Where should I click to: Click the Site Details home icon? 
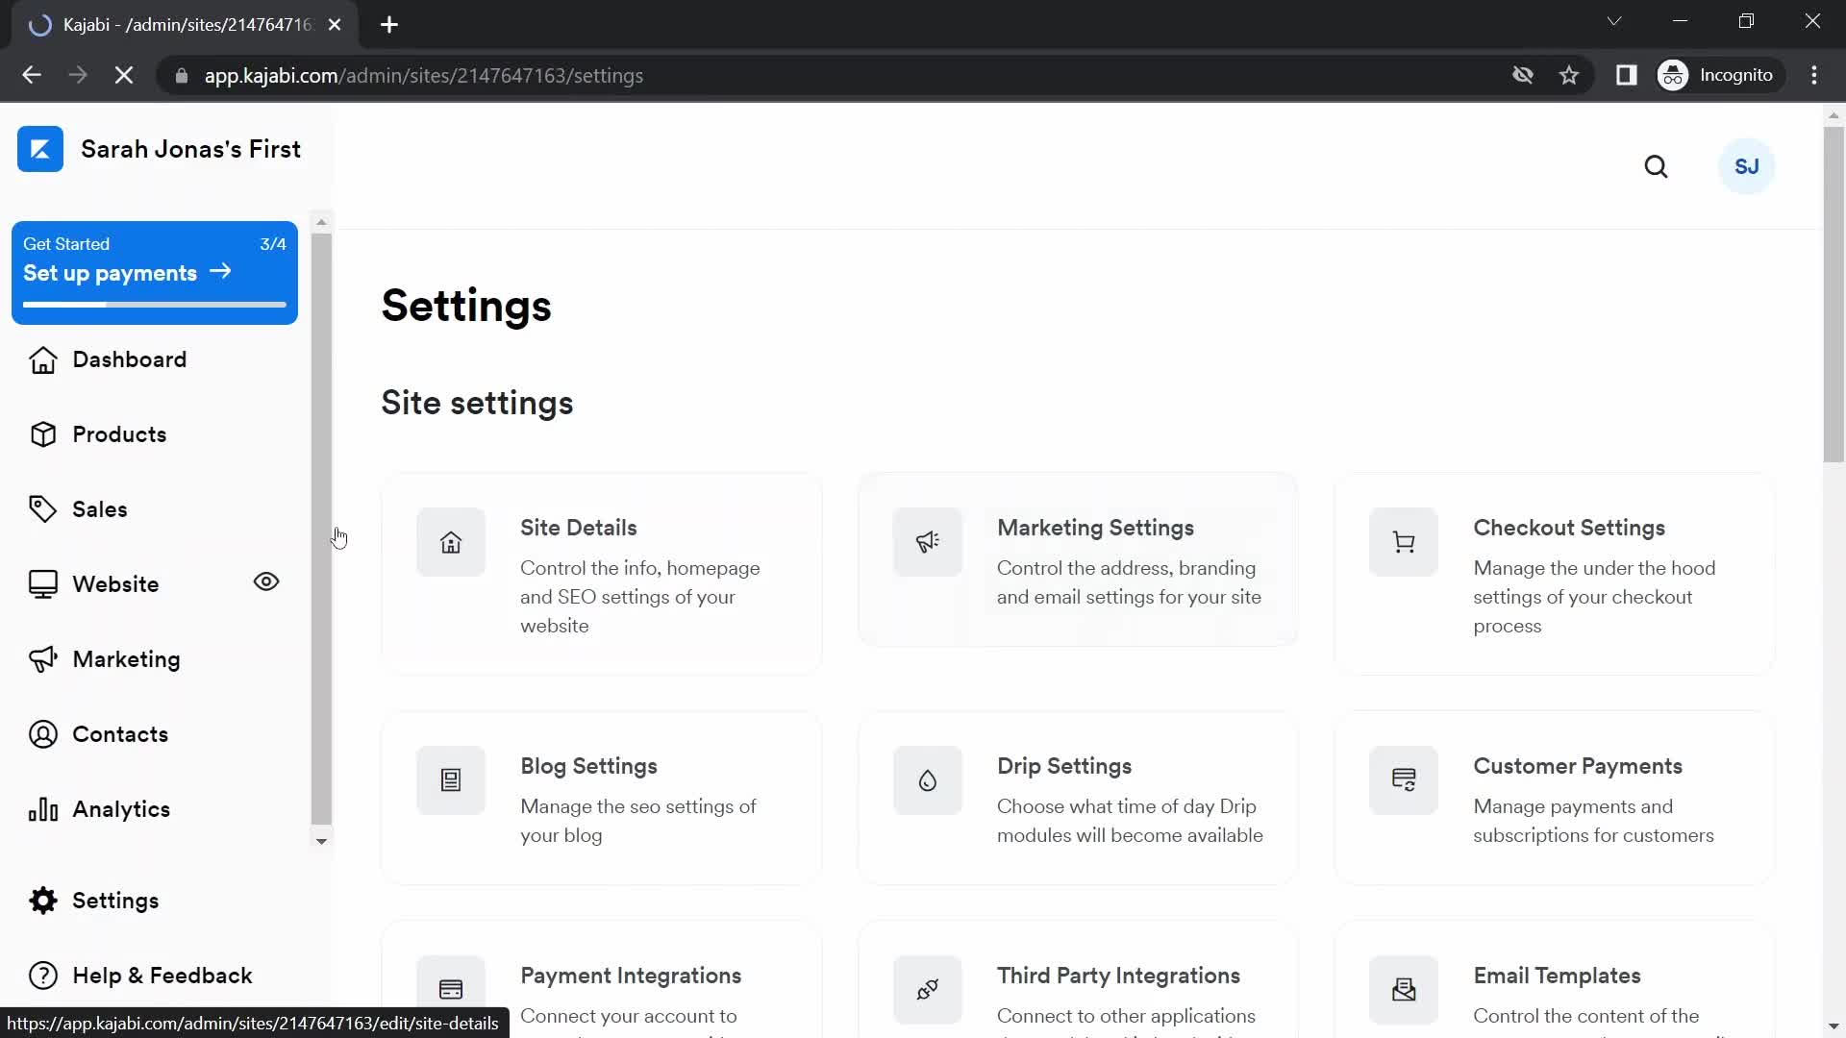451,542
